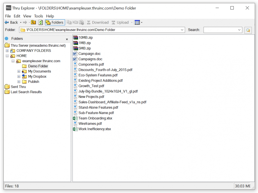Click the Views grid icon
This screenshot has height=193, width=258.
(137, 22)
